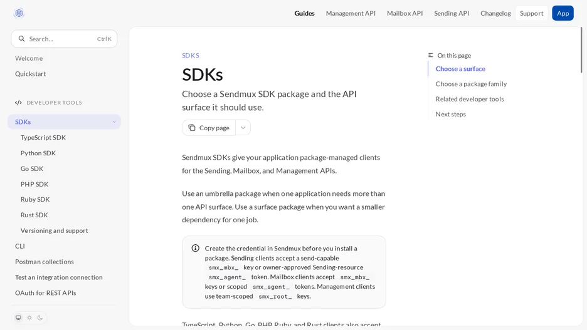Open the Management API tab
587x330 pixels.
tap(351, 13)
